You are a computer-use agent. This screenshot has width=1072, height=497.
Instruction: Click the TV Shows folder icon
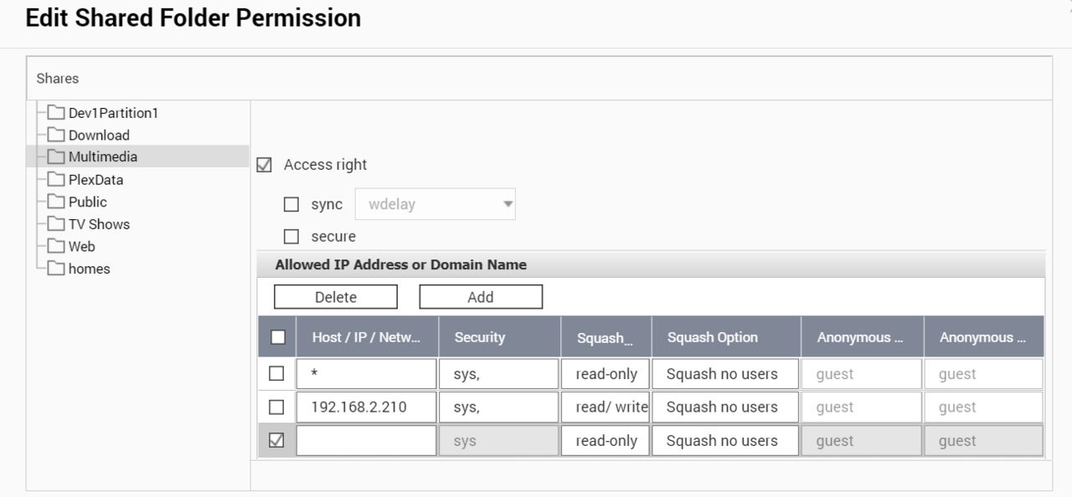pyautogui.click(x=56, y=224)
